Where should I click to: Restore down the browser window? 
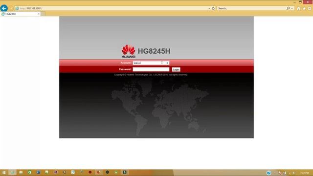click(x=300, y=2)
